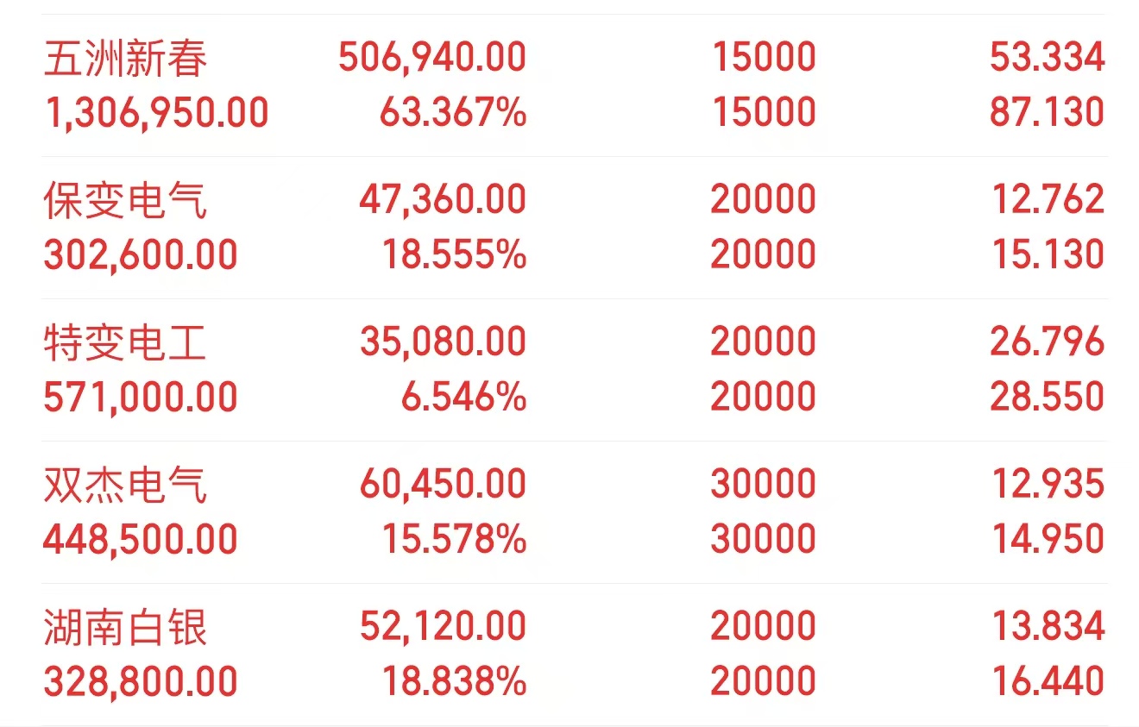
Task: Click 双杰电气 market value 448,500.00
Action: coord(141,540)
